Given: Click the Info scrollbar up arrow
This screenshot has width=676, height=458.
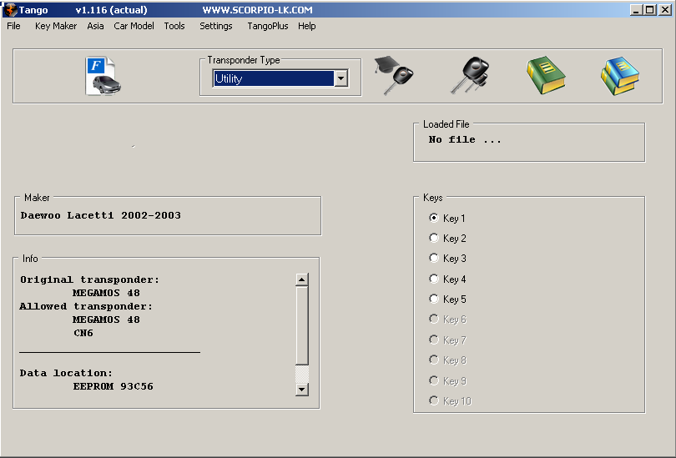Looking at the screenshot, I should (302, 280).
